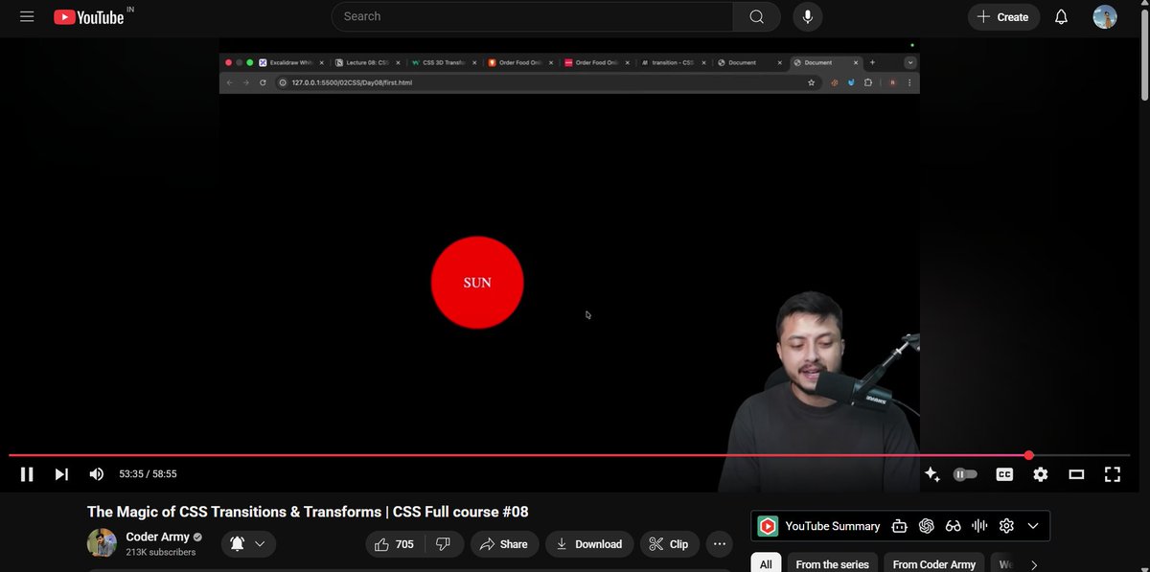The height and width of the screenshot is (572, 1150).
Task: Seek to the playhead on the progress bar
Action: (1028, 455)
